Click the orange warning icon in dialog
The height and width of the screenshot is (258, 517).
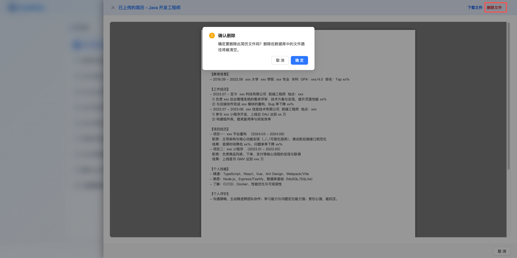click(x=212, y=36)
